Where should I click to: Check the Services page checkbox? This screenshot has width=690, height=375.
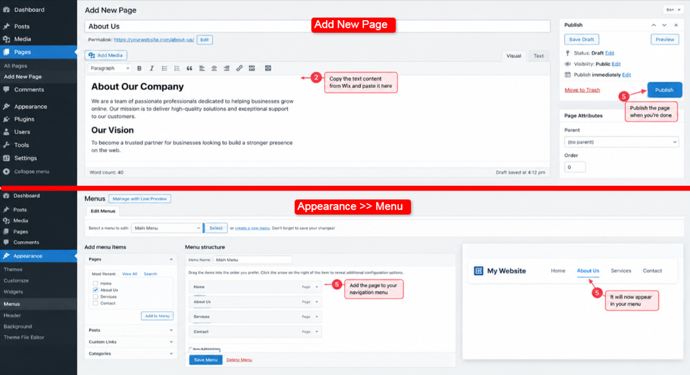click(x=96, y=297)
